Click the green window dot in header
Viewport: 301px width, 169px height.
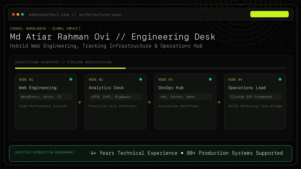pyautogui.click(x=23, y=15)
